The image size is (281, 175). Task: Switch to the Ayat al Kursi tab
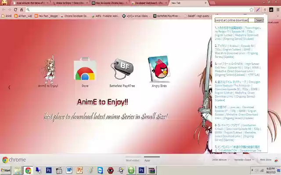coord(31,3)
